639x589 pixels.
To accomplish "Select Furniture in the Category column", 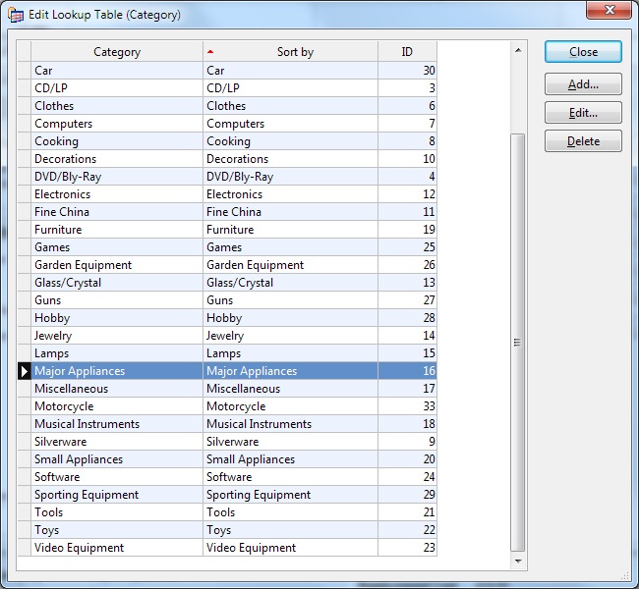I will click(117, 230).
